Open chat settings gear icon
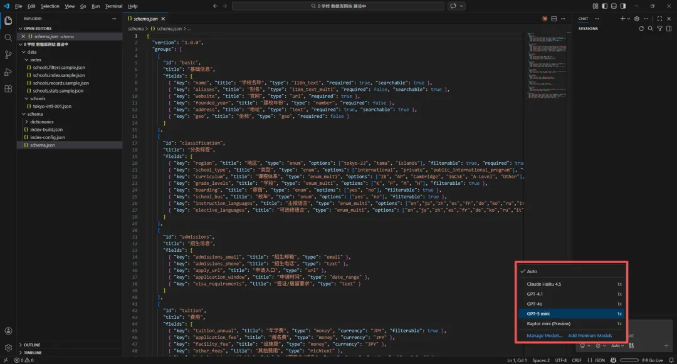This screenshot has height=364, width=677. pos(637,19)
